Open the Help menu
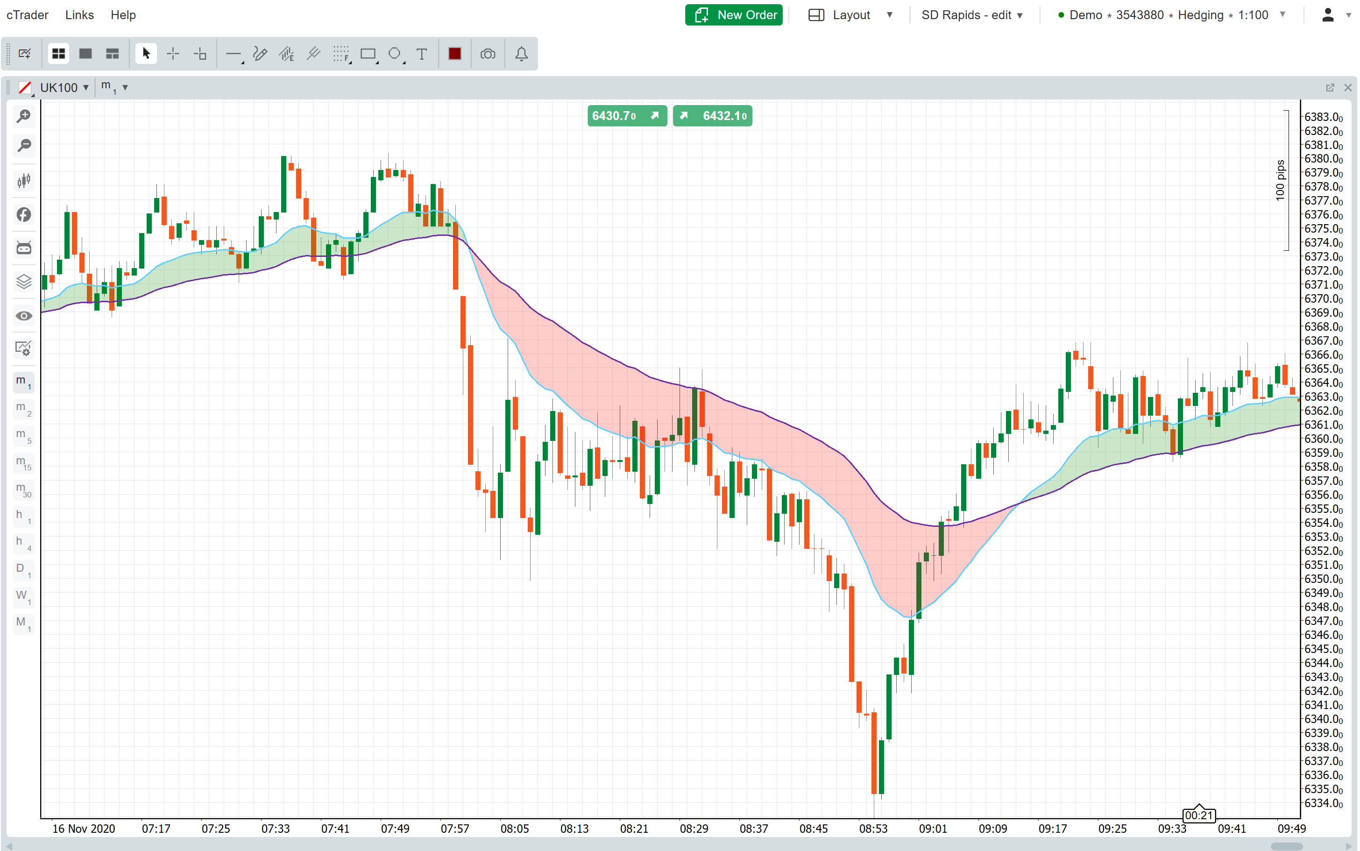The image size is (1360, 851). 123,14
